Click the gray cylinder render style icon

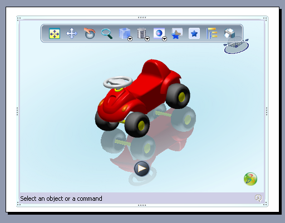pos(141,33)
